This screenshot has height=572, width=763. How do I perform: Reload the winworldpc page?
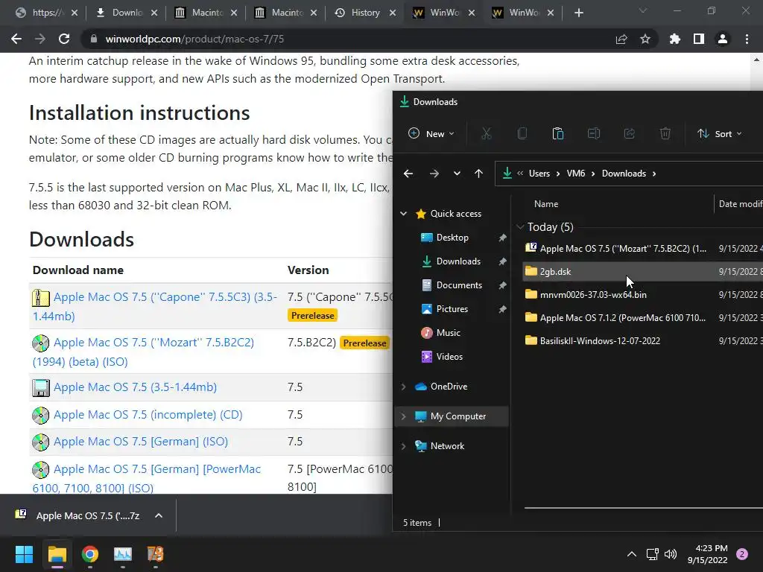[x=64, y=39]
